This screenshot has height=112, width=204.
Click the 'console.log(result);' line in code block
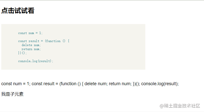tap(36, 61)
